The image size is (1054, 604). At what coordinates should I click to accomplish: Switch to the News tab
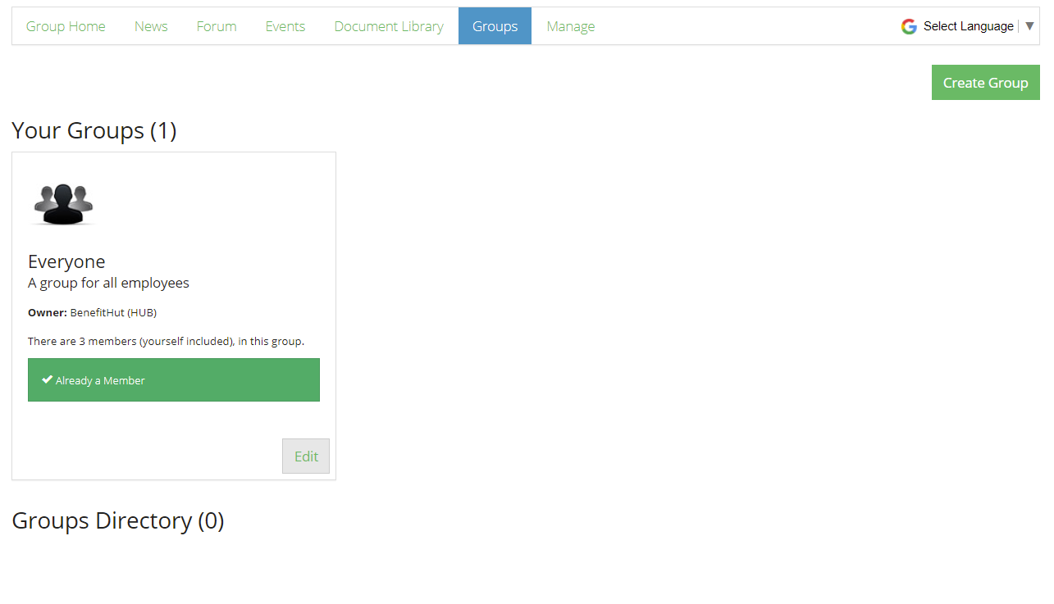(151, 26)
